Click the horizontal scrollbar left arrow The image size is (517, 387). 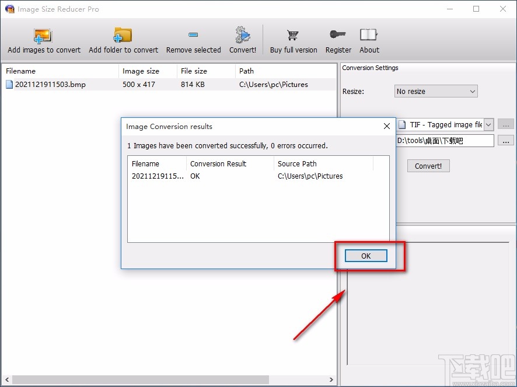pos(7,380)
